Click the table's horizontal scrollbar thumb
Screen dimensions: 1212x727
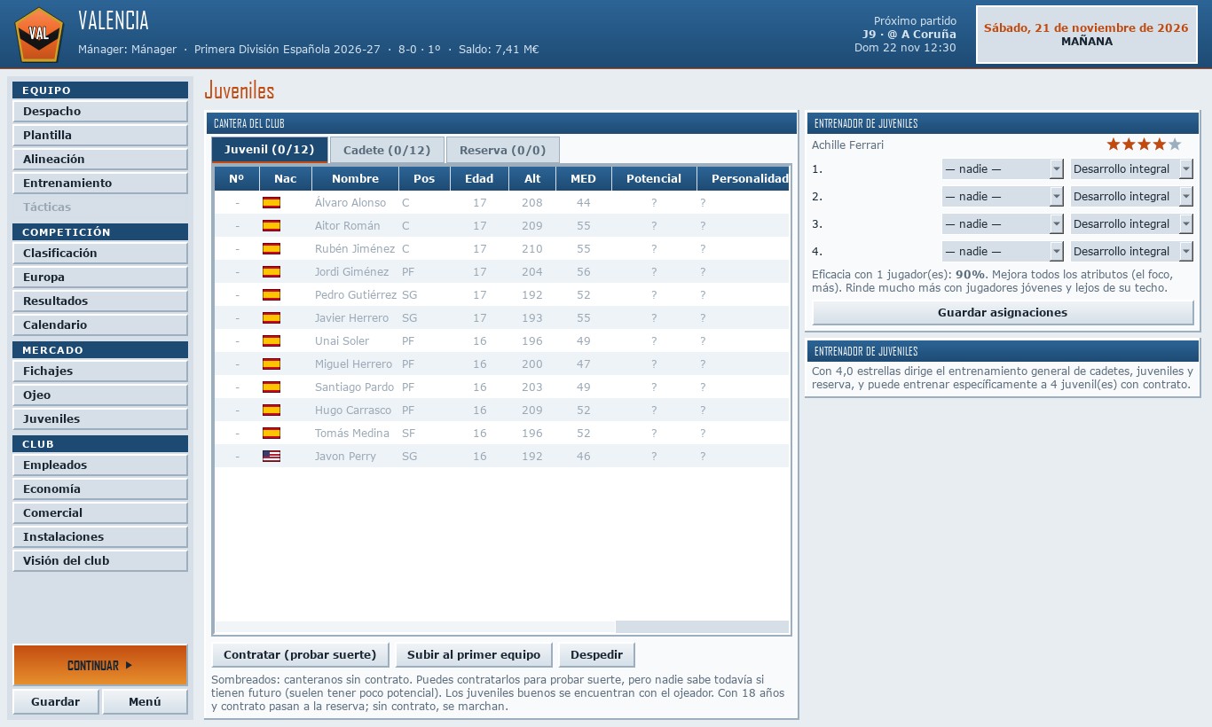(702, 627)
